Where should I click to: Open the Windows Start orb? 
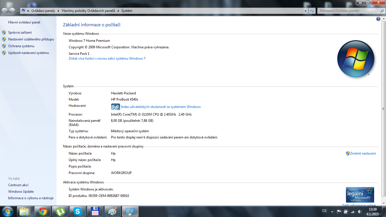[x=7, y=211]
